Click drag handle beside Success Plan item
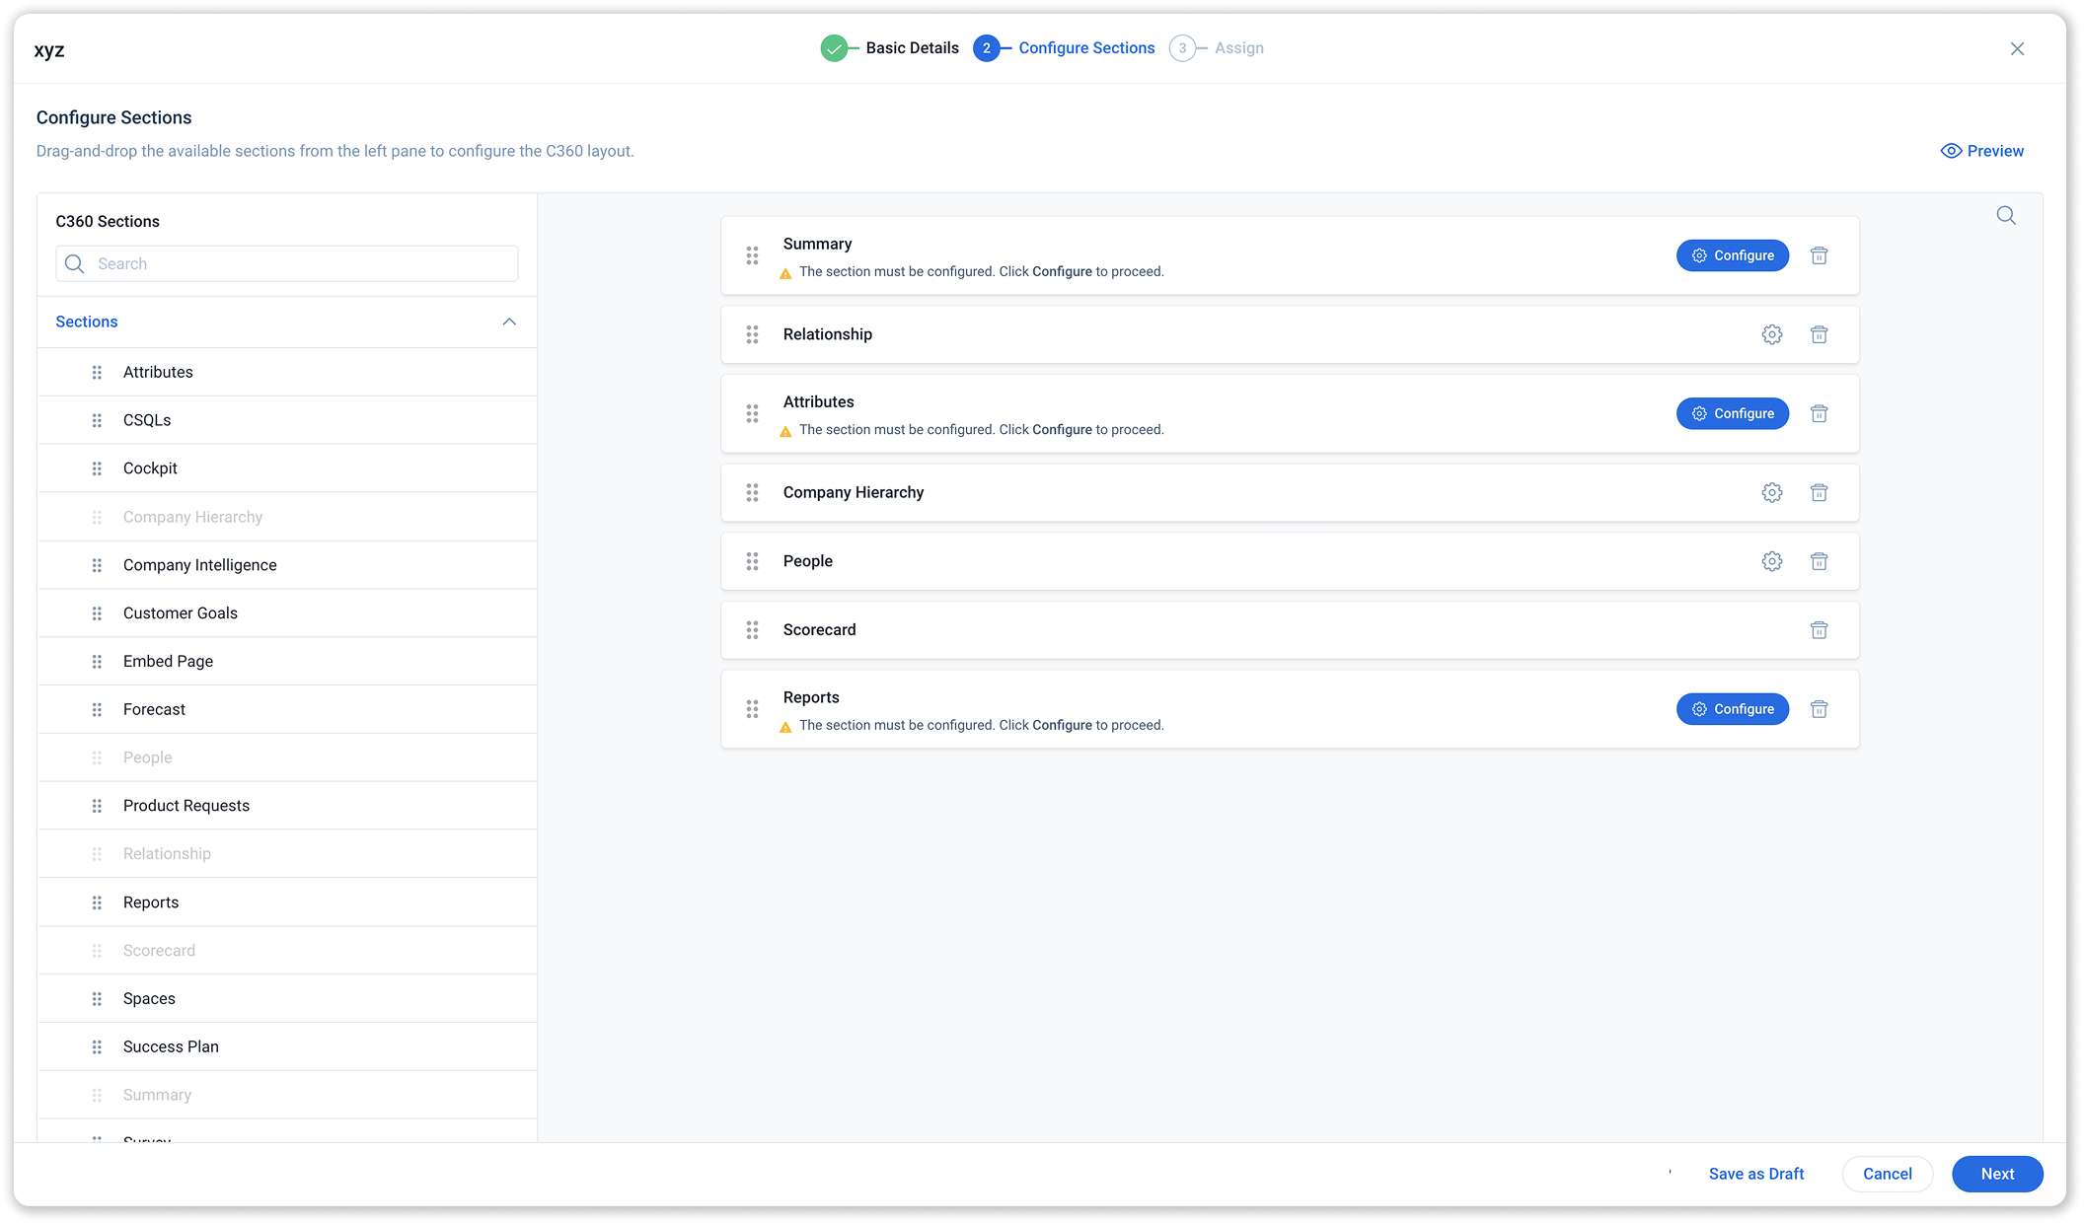The width and height of the screenshot is (2084, 1224). (97, 1046)
